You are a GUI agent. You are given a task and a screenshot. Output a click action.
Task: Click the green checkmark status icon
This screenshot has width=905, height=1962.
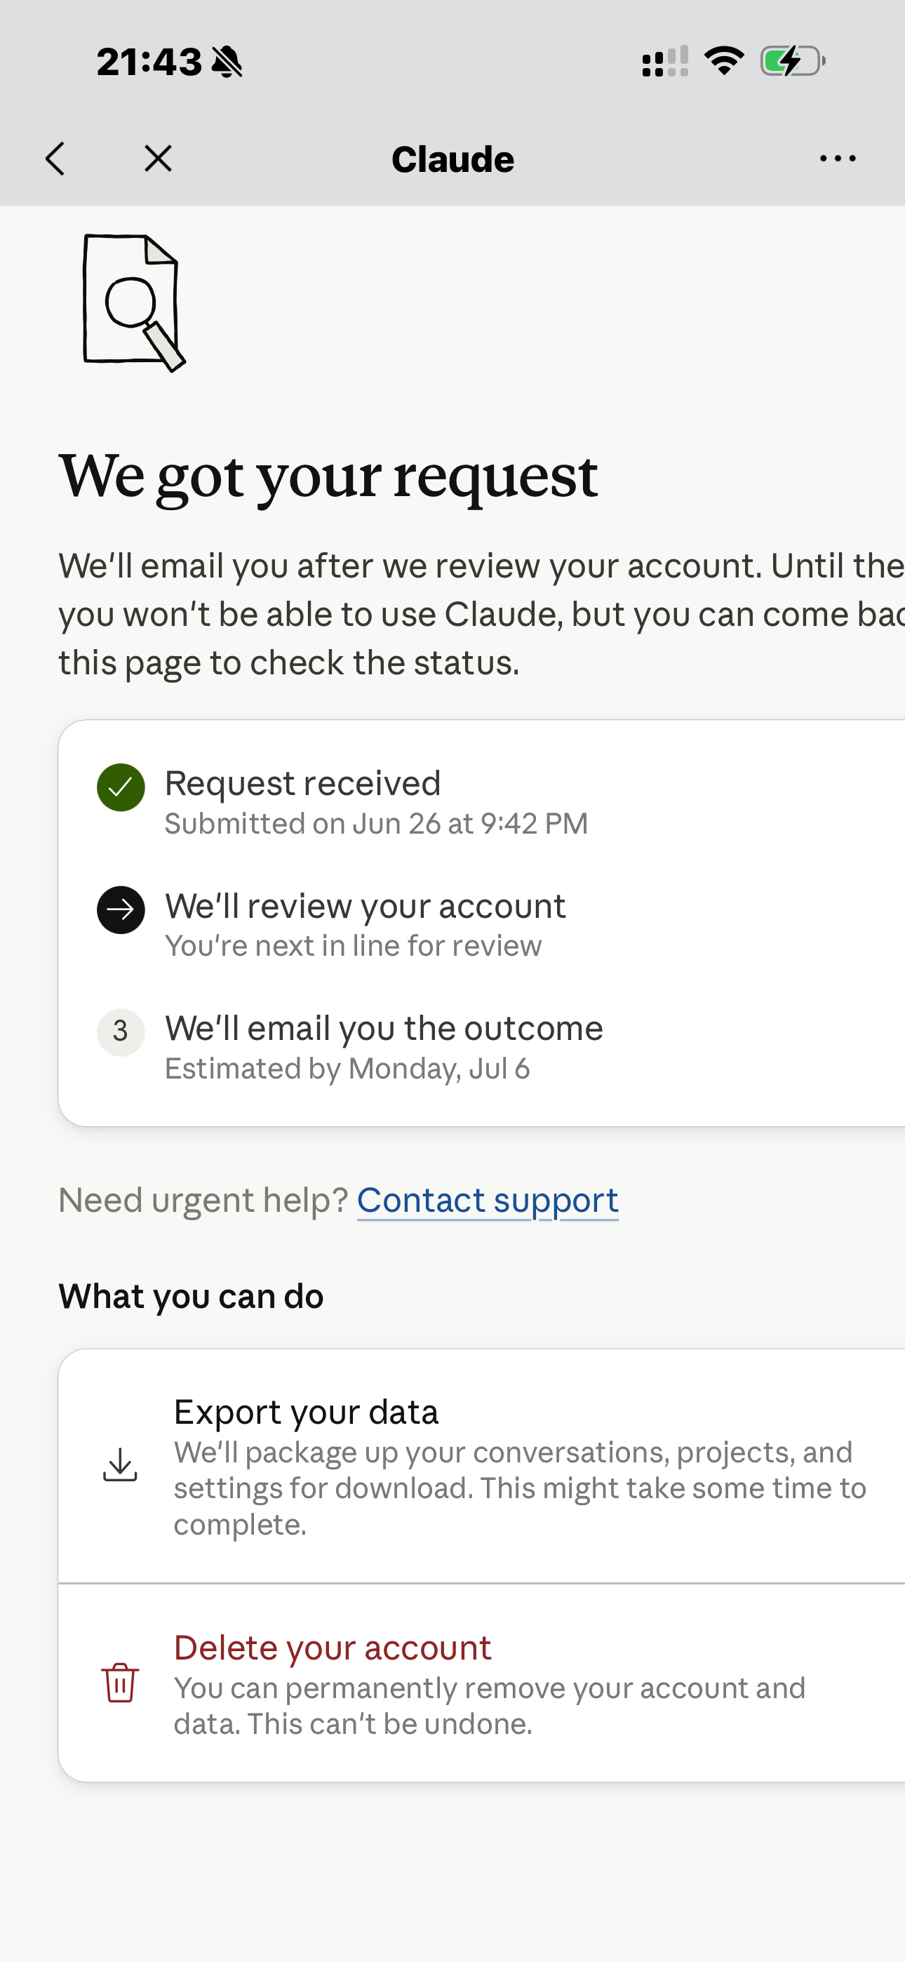[x=121, y=787]
